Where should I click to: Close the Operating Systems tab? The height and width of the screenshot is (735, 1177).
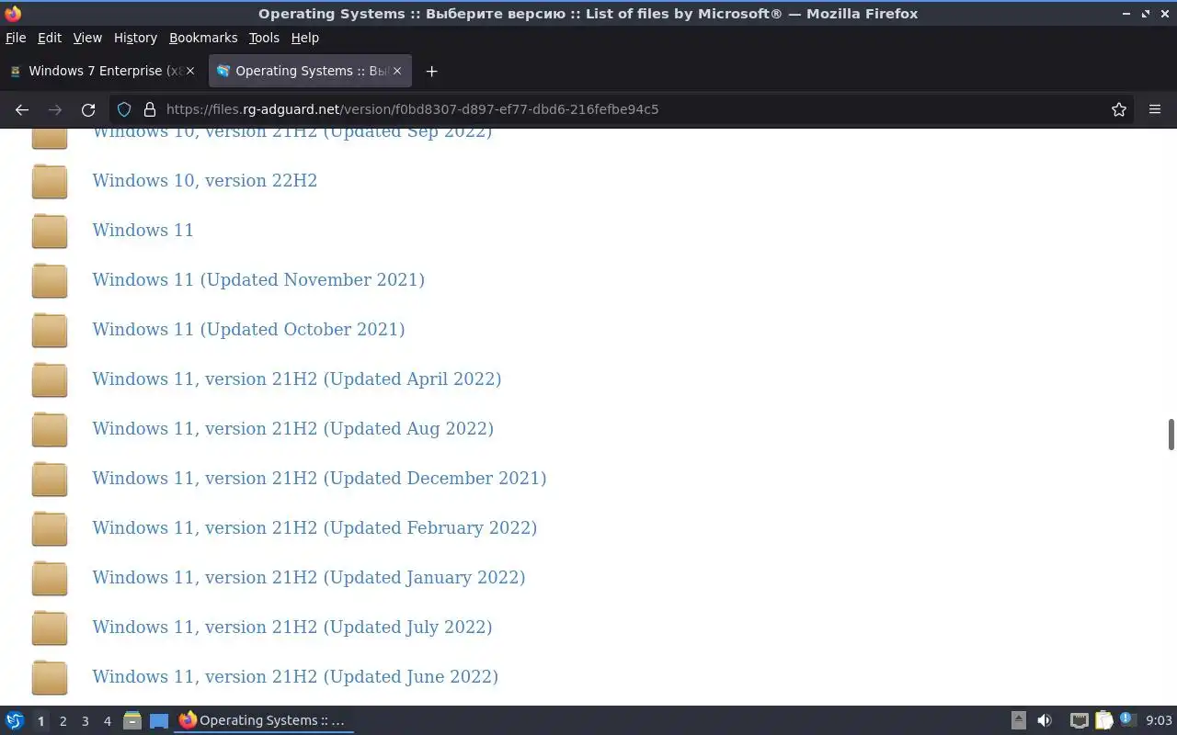coord(397,71)
